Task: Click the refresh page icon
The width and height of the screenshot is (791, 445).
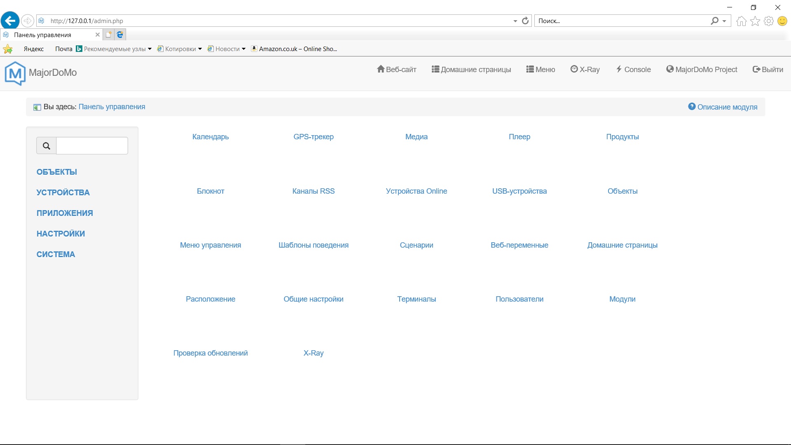Action: 525,21
